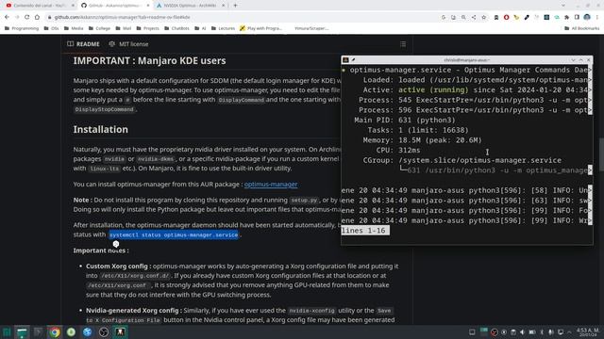Expand the hidden system tray icons arrow

569,332
